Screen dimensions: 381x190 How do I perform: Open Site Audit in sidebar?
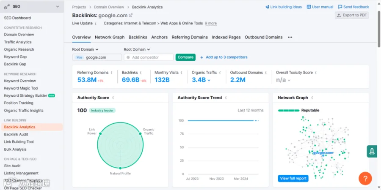click(x=12, y=166)
